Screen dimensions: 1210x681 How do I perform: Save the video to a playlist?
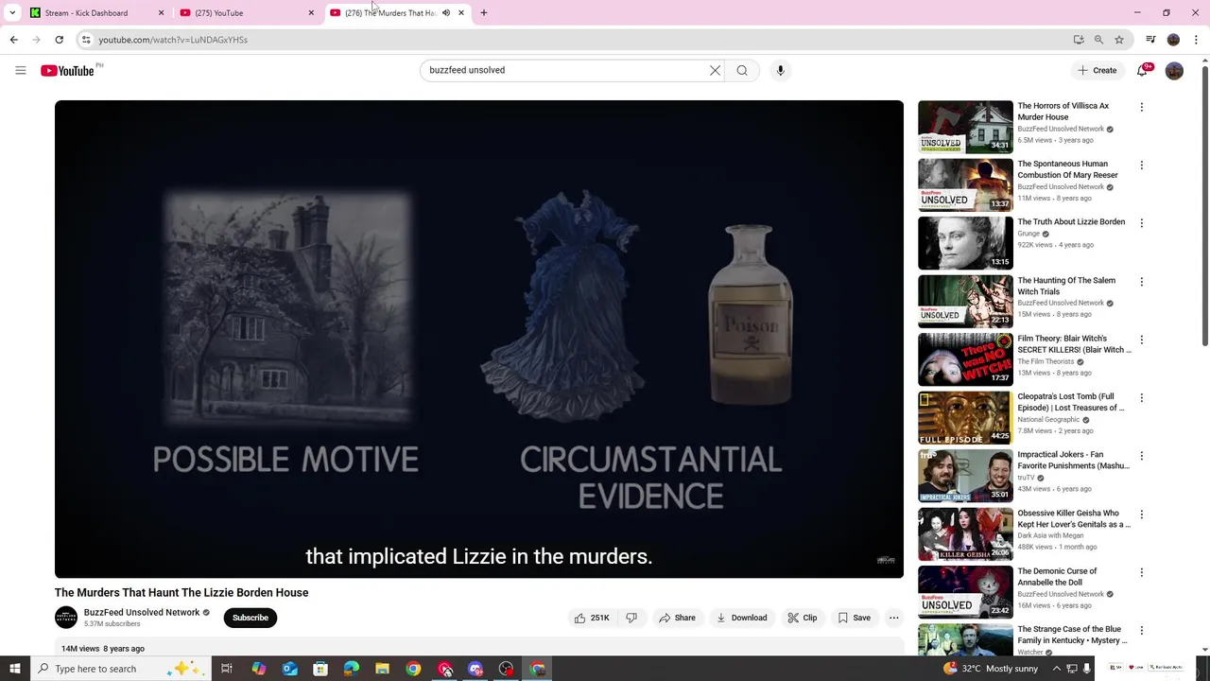coord(855,618)
